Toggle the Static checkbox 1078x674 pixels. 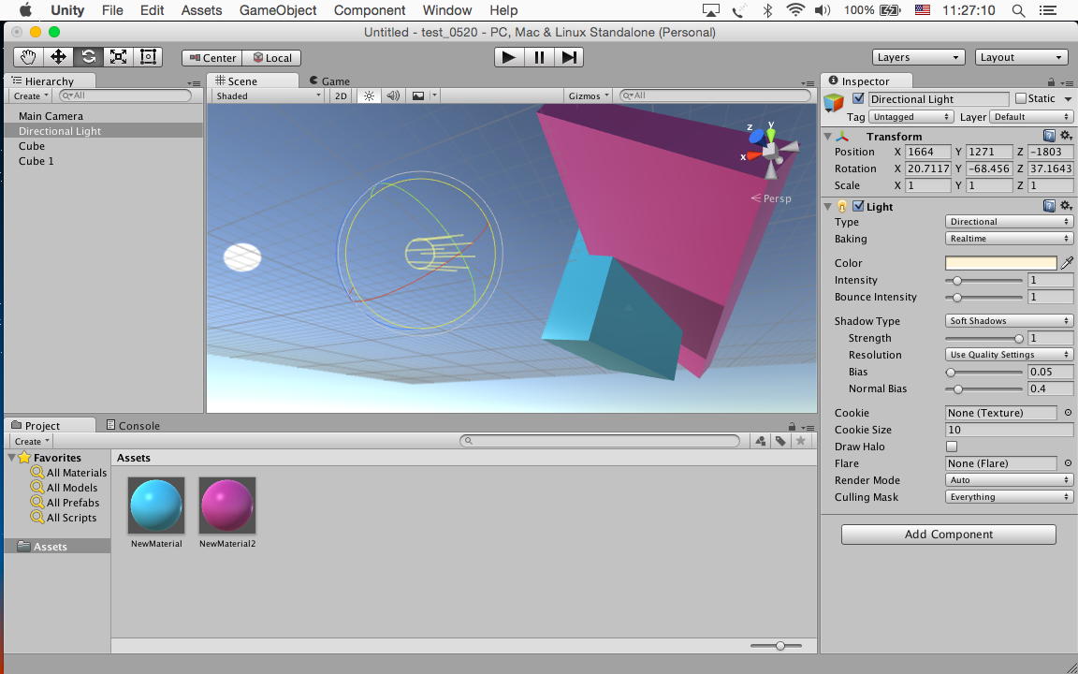1021,98
